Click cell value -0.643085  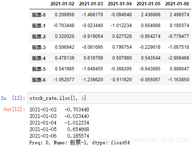[x=150, y=69]
